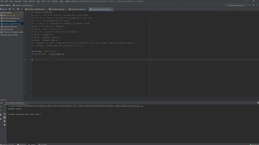Viewport: 259px width, 145px height.
Task: Open Run panel settings gear
Action: 258,103
